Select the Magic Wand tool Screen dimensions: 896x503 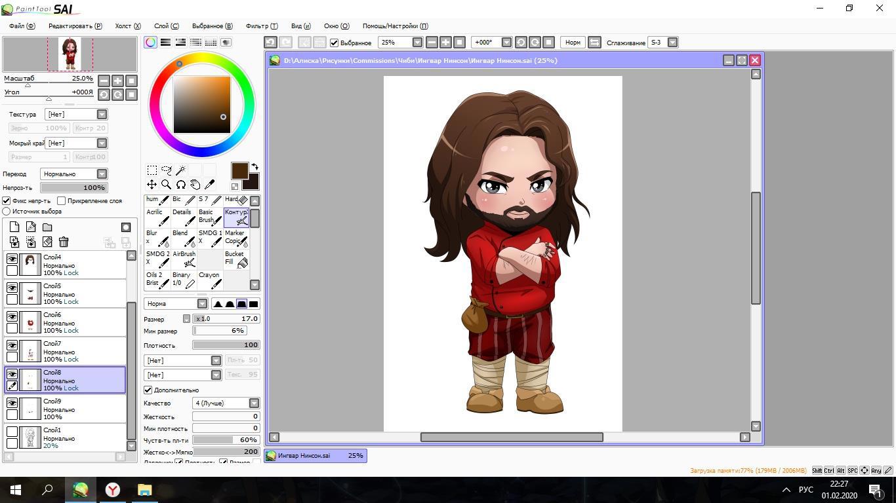[x=181, y=170]
